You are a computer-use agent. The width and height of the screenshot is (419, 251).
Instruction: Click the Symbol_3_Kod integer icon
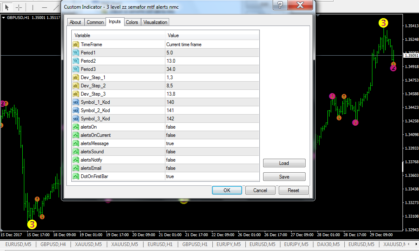[75, 119]
